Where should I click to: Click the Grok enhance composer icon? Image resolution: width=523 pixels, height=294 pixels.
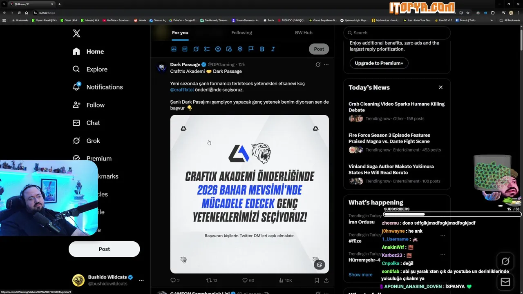(196, 49)
